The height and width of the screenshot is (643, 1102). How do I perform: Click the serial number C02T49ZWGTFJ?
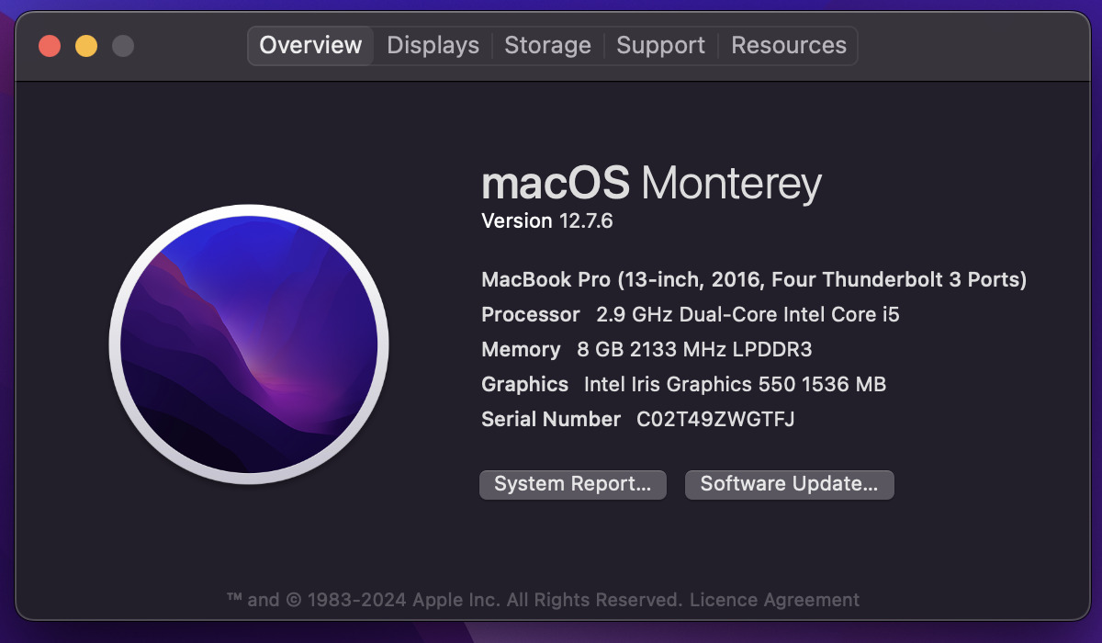click(715, 419)
